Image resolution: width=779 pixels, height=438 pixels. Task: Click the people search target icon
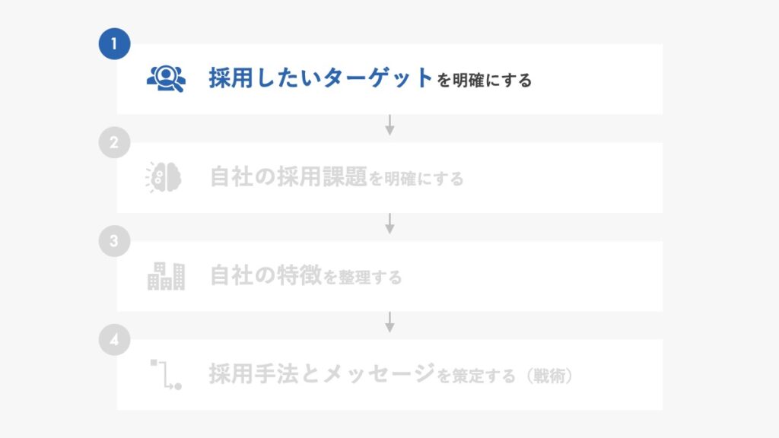(166, 78)
